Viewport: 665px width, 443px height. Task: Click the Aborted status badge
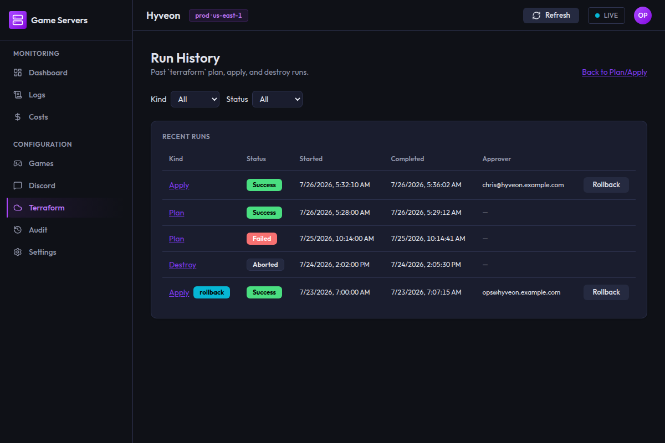pos(265,265)
